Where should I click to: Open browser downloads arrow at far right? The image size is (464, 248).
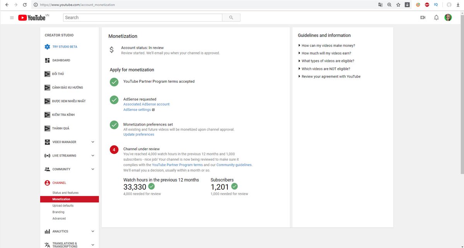(x=457, y=5)
